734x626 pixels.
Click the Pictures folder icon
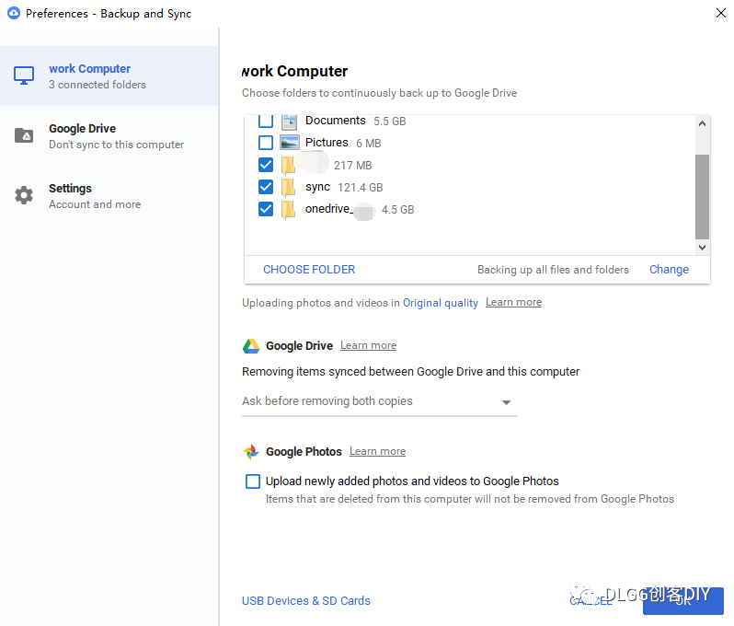(x=290, y=143)
